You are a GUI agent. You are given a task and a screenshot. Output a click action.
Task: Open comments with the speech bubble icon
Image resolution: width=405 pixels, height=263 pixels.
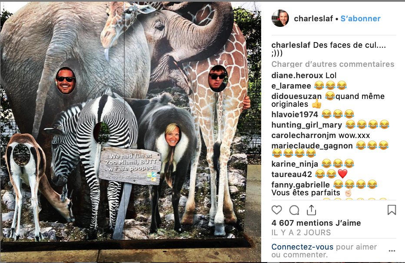(294, 210)
